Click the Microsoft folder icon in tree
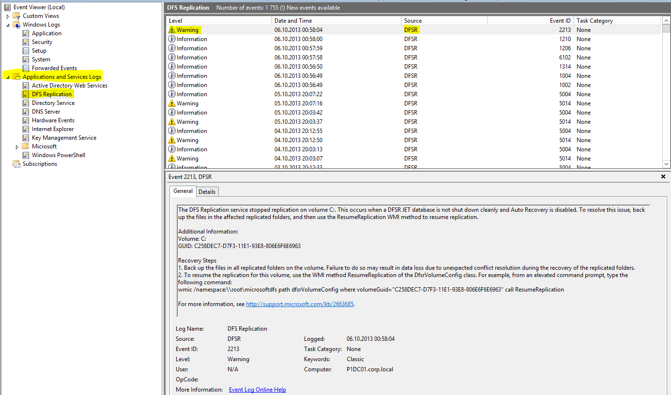This screenshot has width=671, height=395. 26,146
